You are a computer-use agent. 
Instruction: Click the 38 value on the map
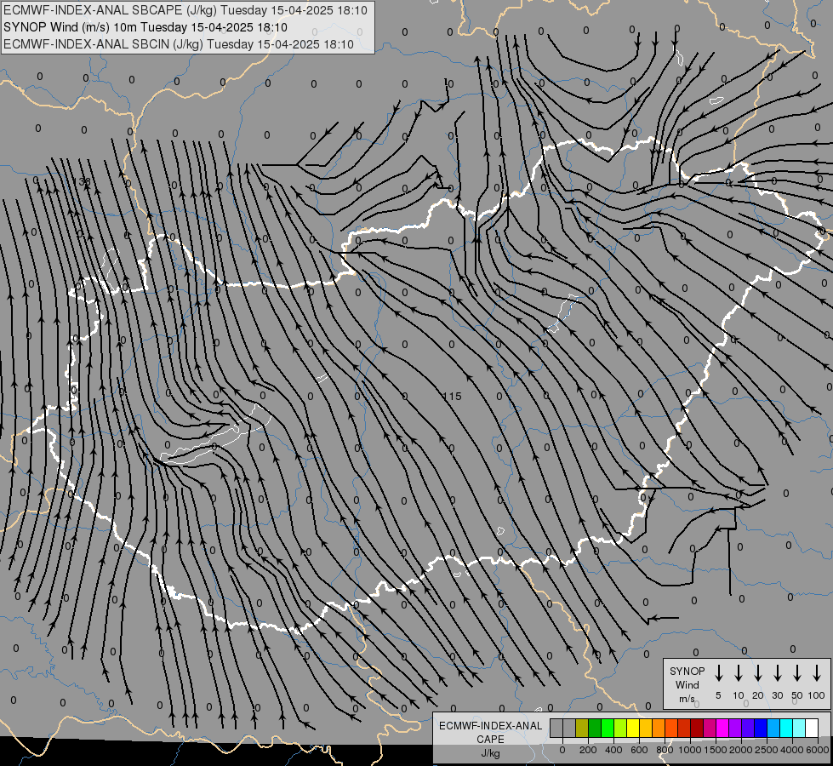coord(84,181)
